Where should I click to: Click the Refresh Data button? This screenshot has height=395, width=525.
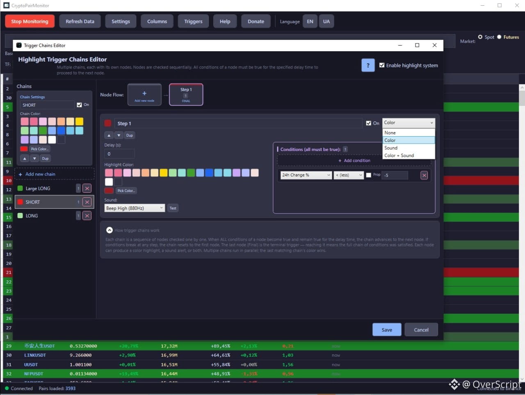[x=80, y=21]
